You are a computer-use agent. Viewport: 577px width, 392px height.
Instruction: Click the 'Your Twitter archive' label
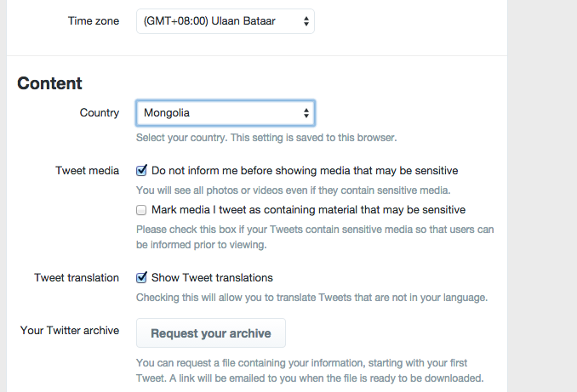(70, 330)
